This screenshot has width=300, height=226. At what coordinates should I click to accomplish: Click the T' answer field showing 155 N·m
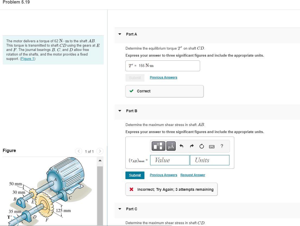click(x=163, y=66)
